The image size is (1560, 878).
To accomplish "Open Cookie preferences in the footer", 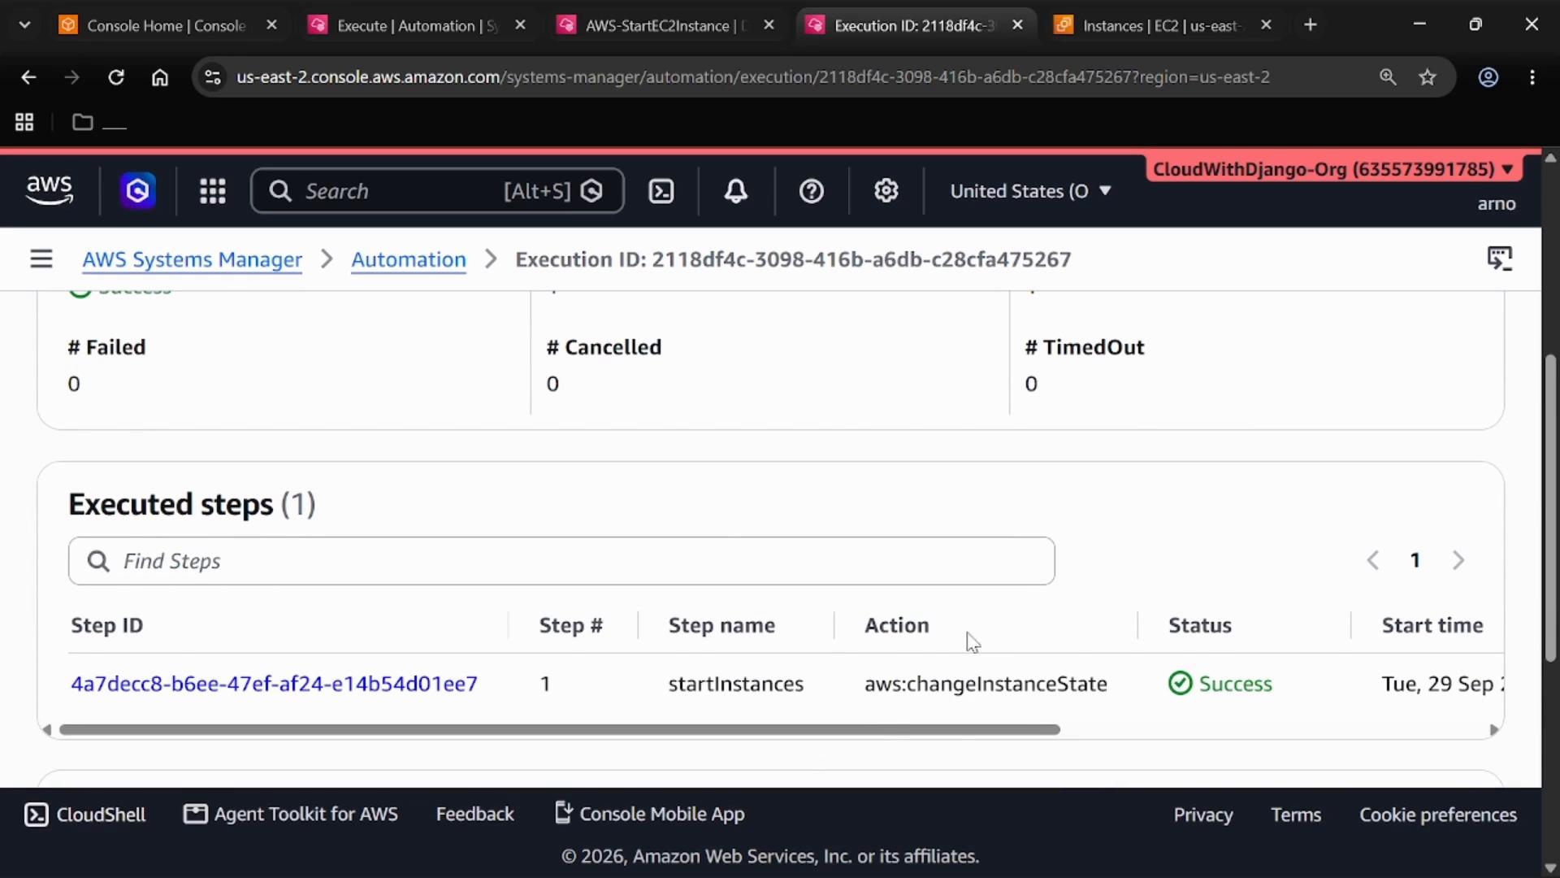I will coord(1438,815).
